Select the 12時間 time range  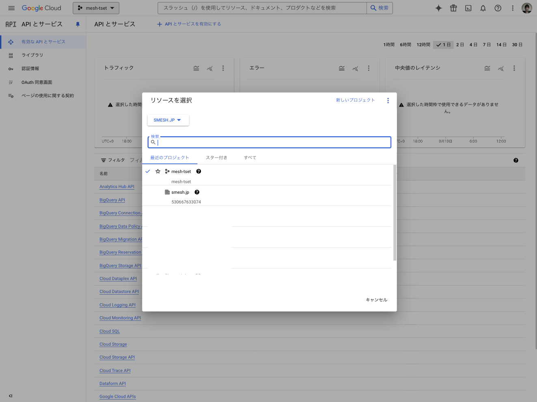tap(423, 45)
